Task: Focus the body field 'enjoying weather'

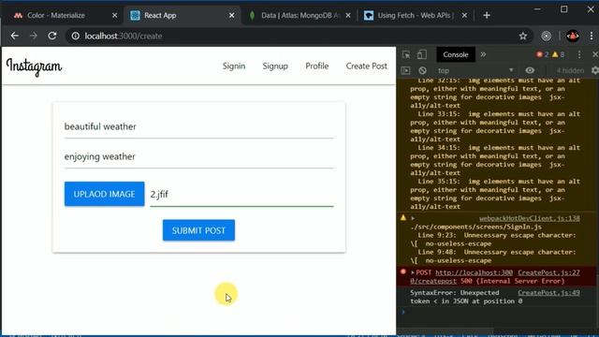Action: coord(198,156)
